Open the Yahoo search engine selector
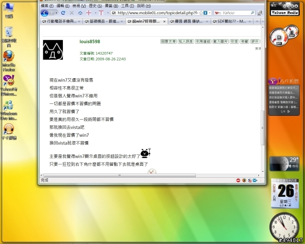 [217, 13]
